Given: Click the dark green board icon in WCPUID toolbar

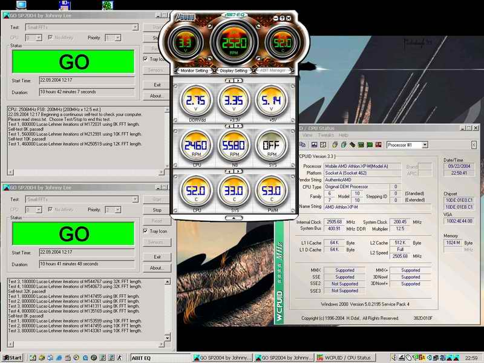Looking at the screenshot, I should (361, 145).
